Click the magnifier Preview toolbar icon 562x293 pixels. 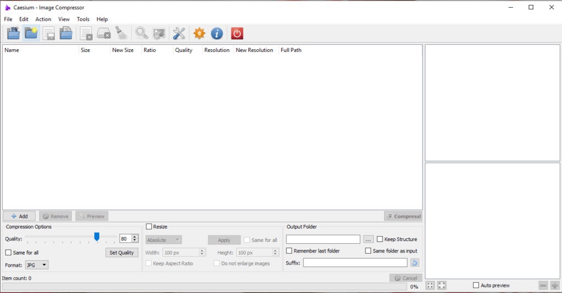[142, 33]
